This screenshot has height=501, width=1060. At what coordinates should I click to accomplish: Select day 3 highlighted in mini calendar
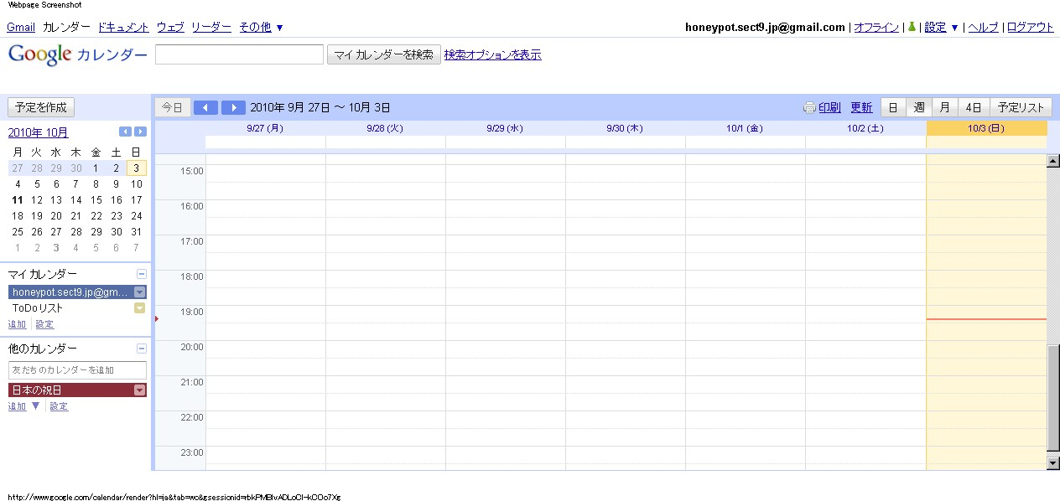tap(137, 168)
